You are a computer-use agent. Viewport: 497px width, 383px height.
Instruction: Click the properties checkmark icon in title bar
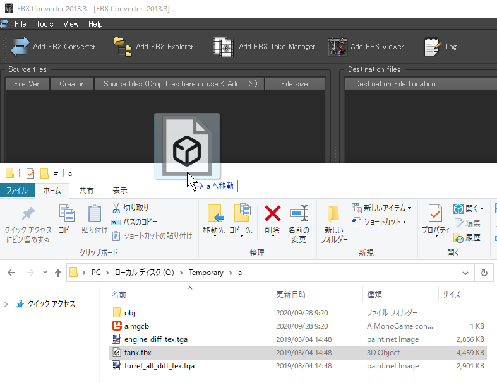tap(30, 174)
